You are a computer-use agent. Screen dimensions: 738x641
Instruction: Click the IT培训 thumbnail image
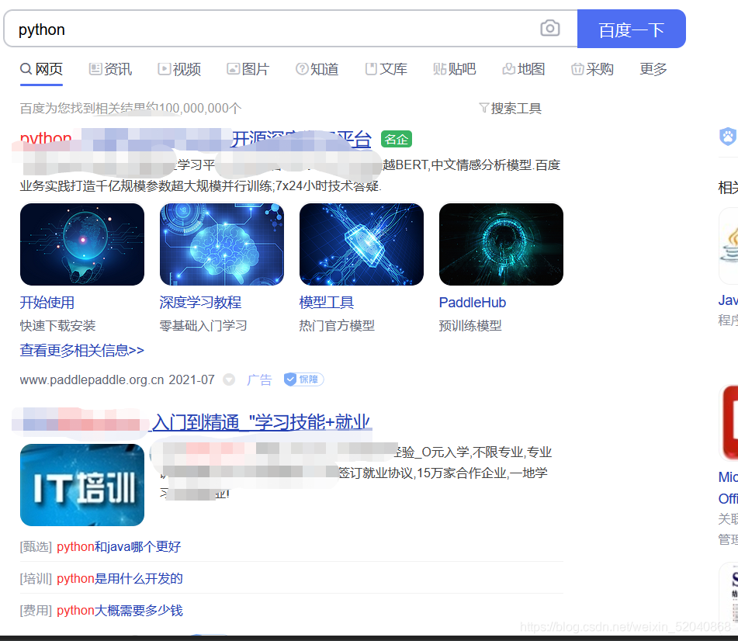pos(82,485)
